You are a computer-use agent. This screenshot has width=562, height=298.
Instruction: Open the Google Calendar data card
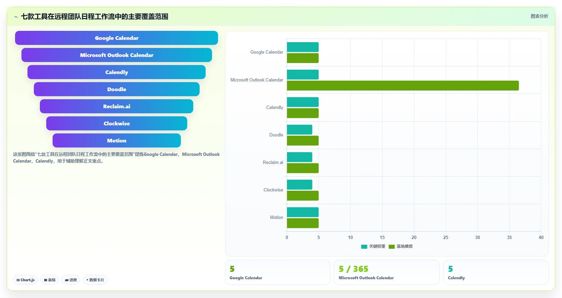(x=278, y=272)
